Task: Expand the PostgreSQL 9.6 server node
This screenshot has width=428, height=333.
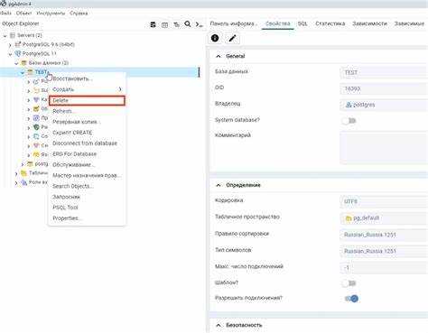Action: [10, 45]
